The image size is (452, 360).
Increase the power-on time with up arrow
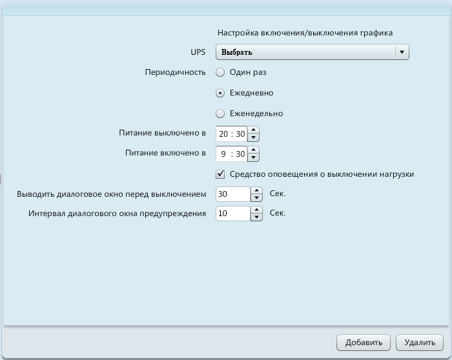pos(254,151)
